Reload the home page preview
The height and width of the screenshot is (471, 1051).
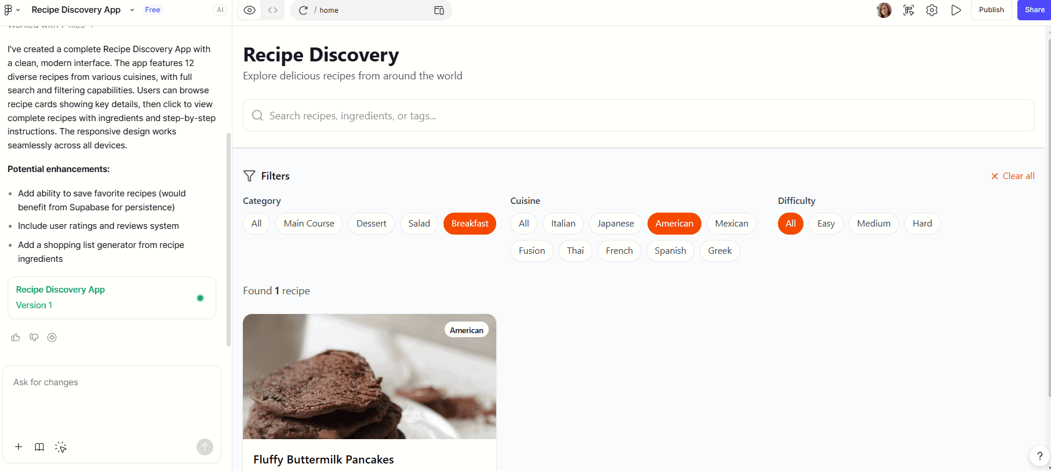pyautogui.click(x=303, y=10)
